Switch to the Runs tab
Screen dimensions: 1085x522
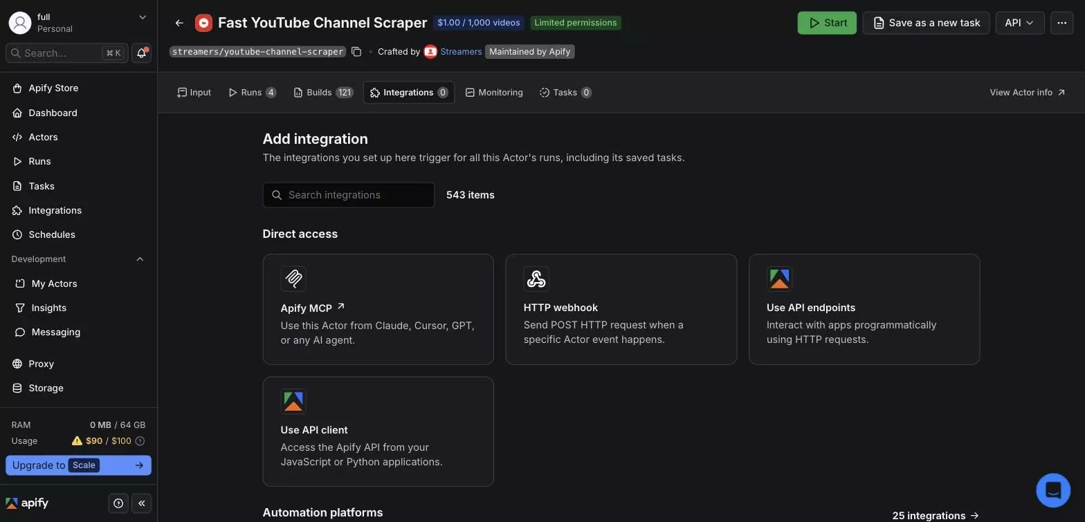[252, 93]
